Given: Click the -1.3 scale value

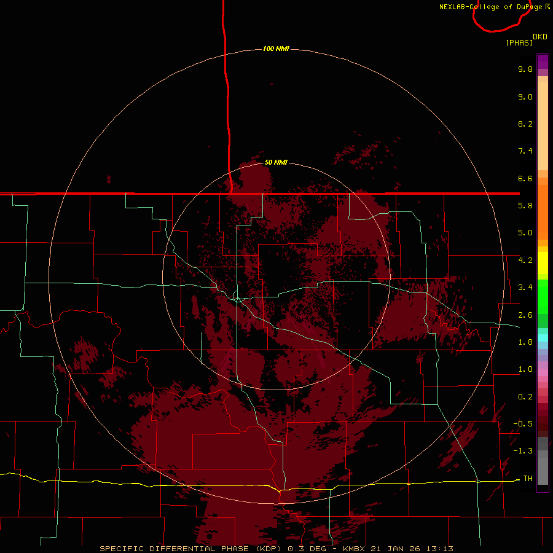Looking at the screenshot, I should point(523,451).
